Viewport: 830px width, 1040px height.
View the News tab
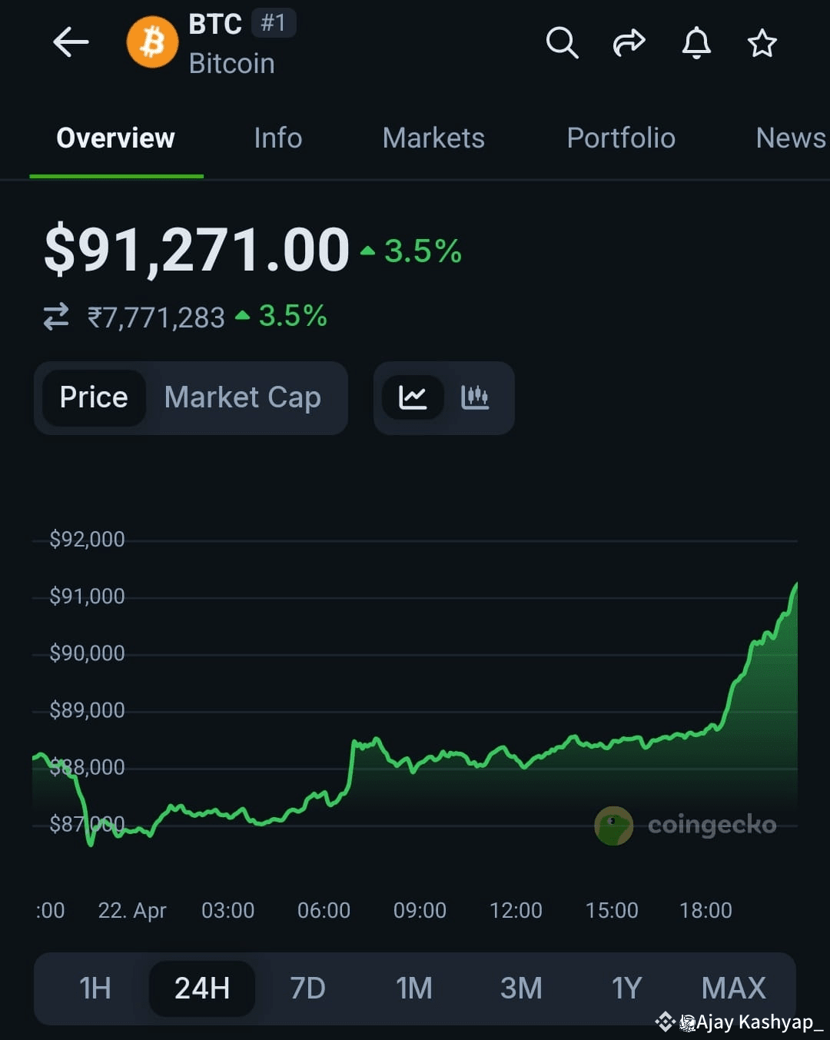tap(790, 138)
